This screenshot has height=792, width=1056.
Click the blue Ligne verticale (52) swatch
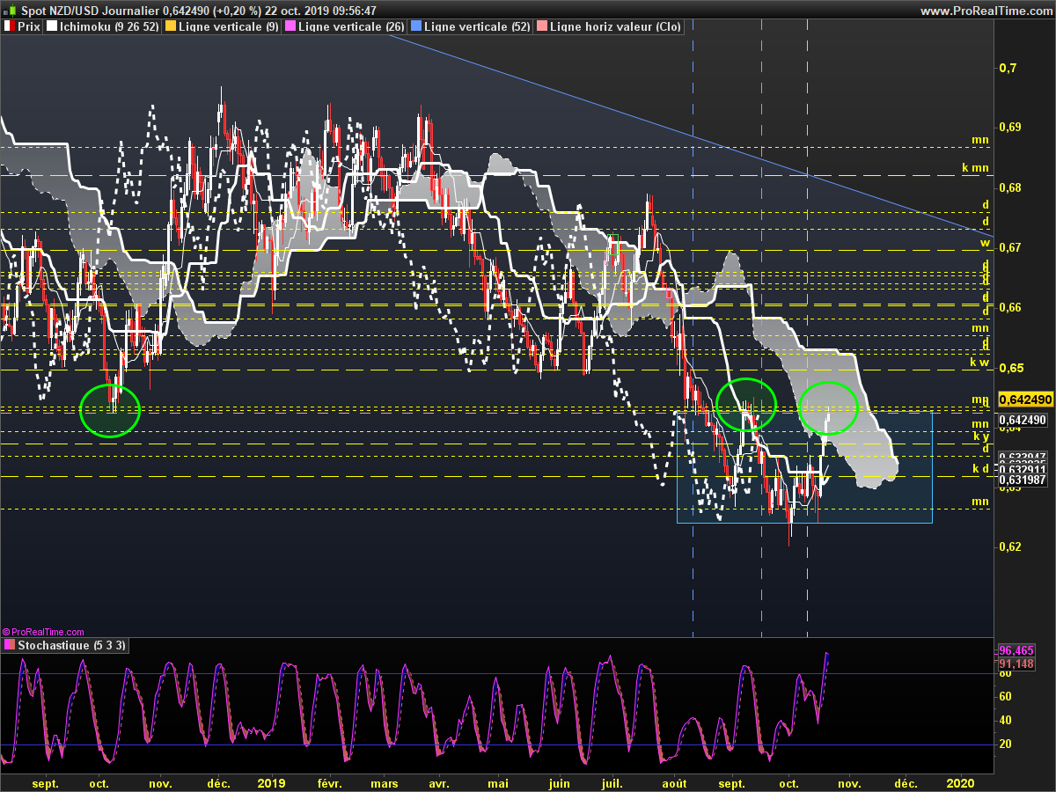(416, 27)
